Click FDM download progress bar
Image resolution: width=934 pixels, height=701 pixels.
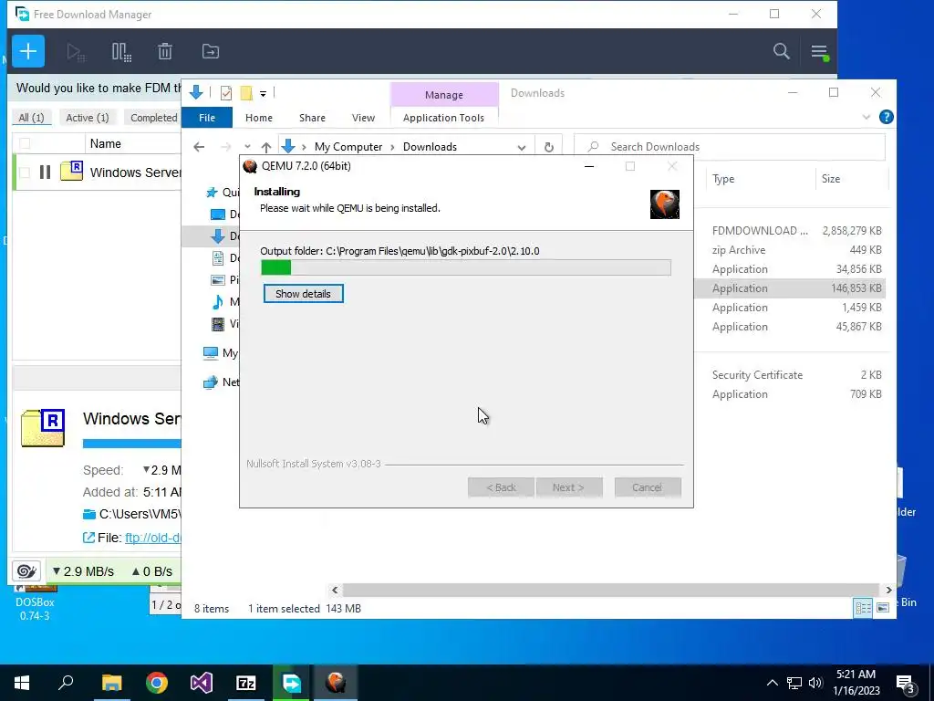click(131, 444)
